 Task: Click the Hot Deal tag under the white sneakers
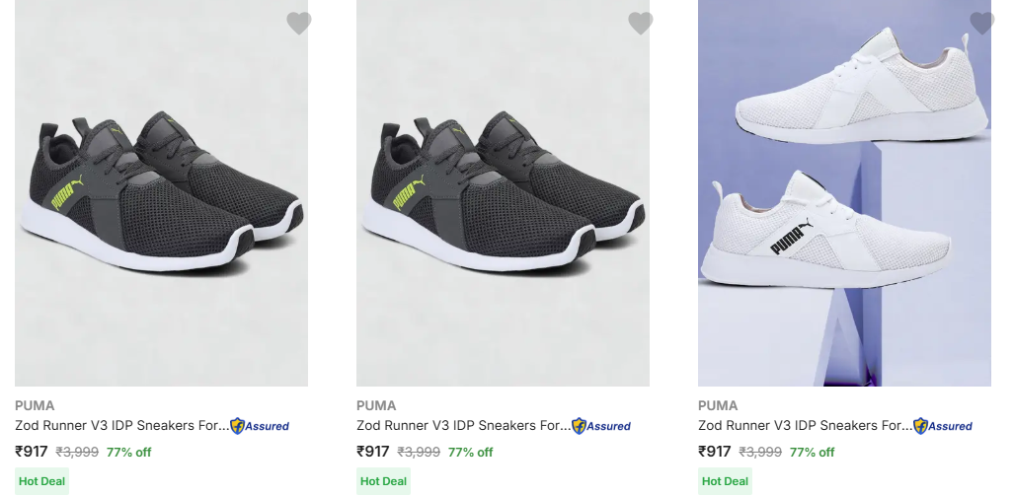725,481
